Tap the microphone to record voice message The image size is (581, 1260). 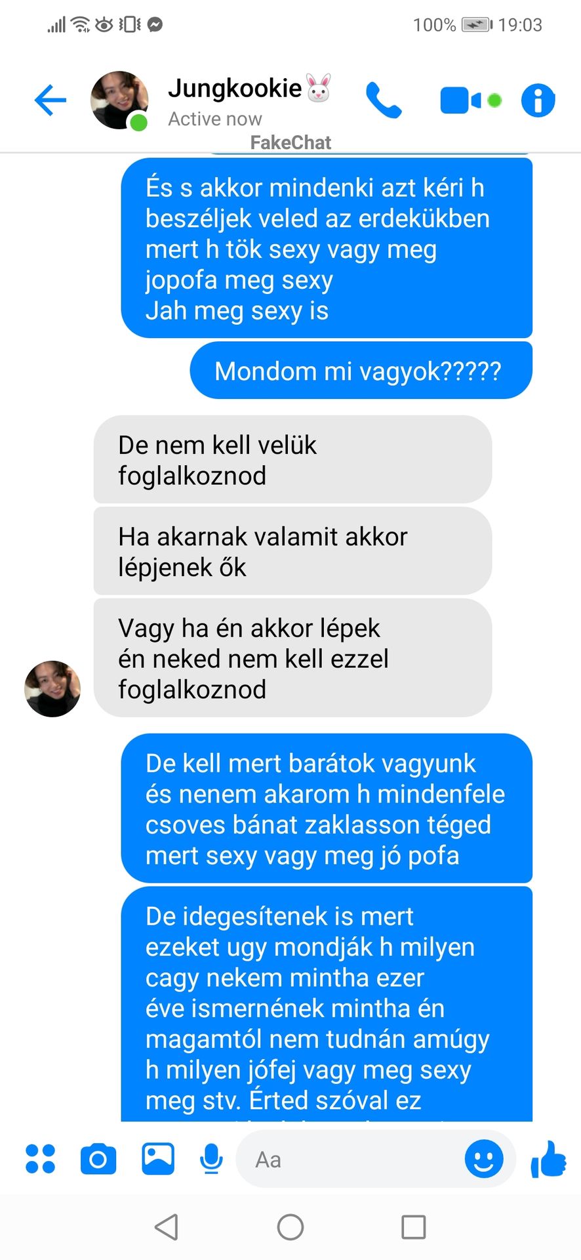click(x=211, y=1159)
